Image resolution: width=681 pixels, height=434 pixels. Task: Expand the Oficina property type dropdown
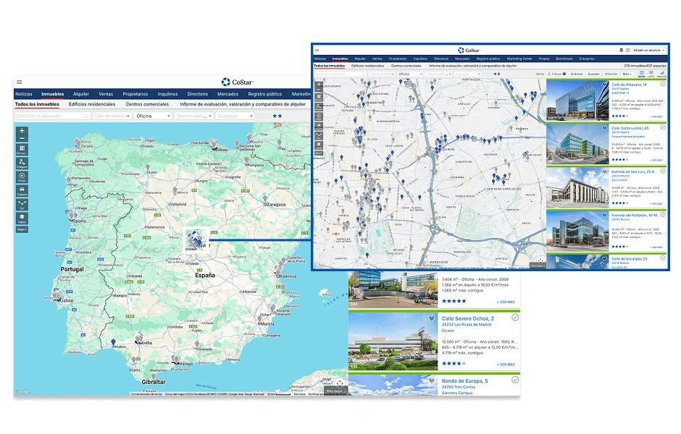point(152,116)
